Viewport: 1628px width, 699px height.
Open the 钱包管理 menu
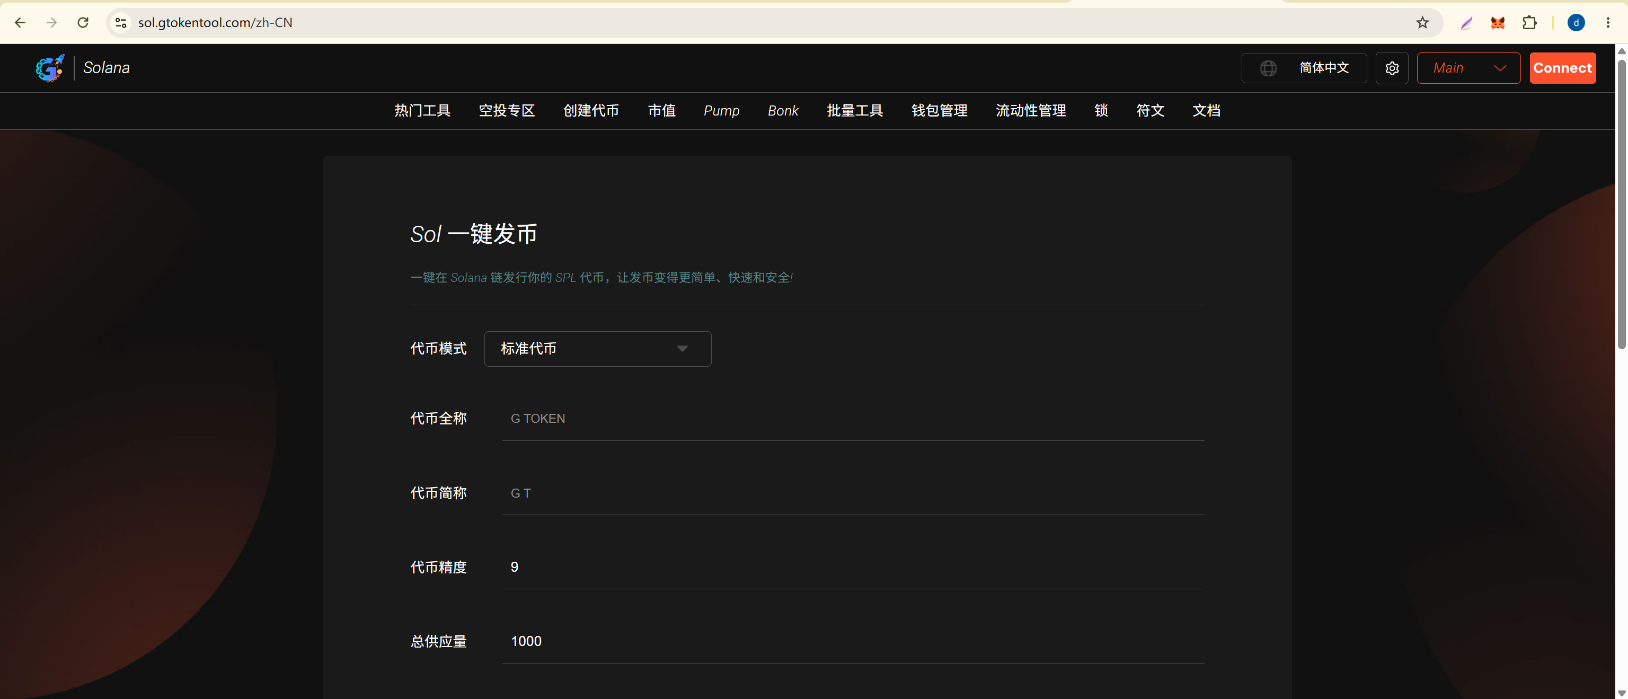pos(939,111)
